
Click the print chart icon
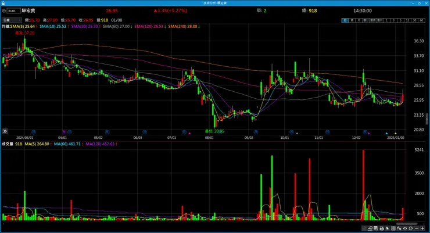[x=381, y=228]
